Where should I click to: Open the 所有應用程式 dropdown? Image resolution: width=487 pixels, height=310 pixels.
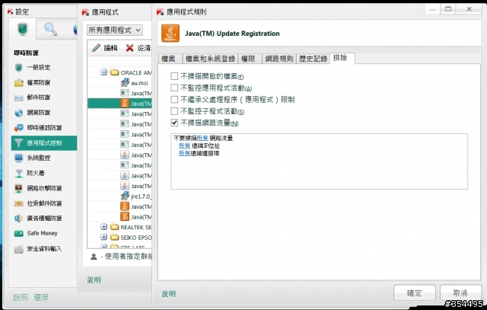(x=115, y=30)
